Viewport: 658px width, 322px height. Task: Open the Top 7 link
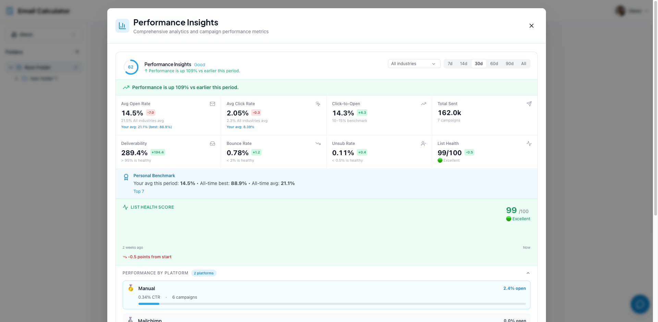[x=139, y=191]
